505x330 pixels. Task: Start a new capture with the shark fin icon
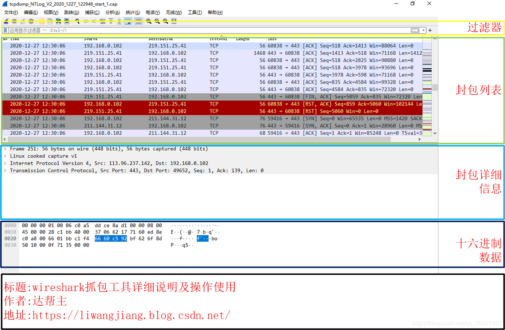[6, 21]
